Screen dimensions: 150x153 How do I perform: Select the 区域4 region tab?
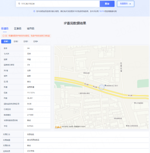point(36,41)
